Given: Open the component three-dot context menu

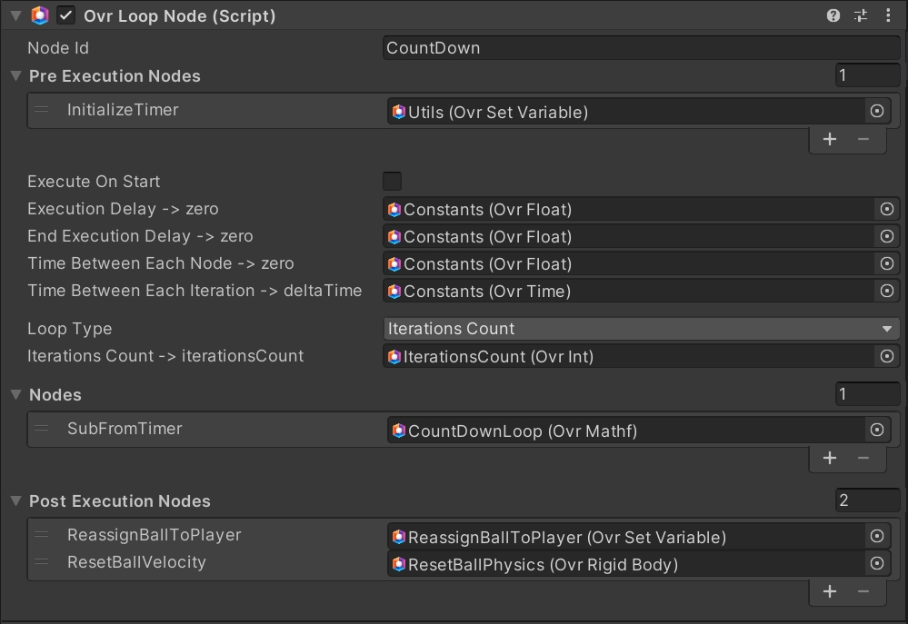Looking at the screenshot, I should click(888, 15).
